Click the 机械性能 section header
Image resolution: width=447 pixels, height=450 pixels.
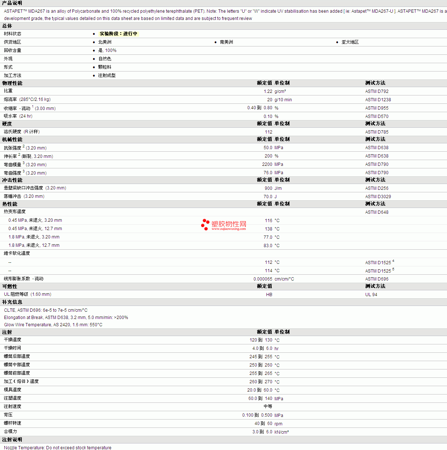click(12, 139)
